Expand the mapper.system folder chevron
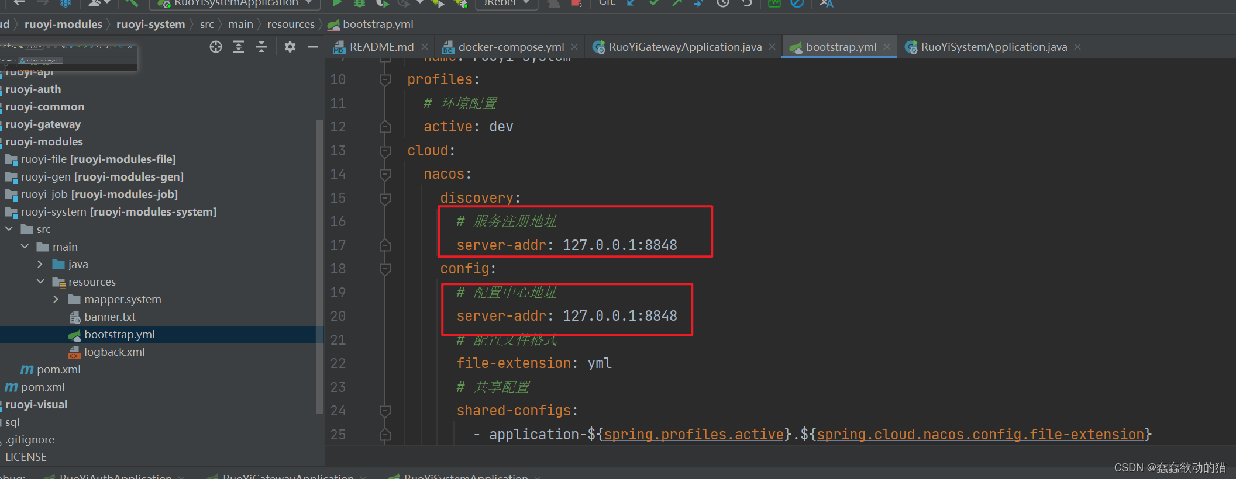The width and height of the screenshot is (1236, 479). [56, 299]
